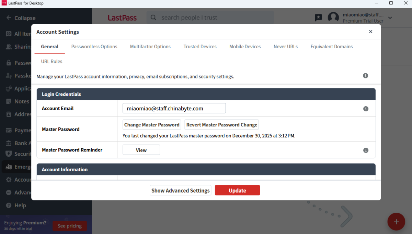This screenshot has height=234, width=412.
Task: Show Advanced Settings
Action: pos(180,190)
